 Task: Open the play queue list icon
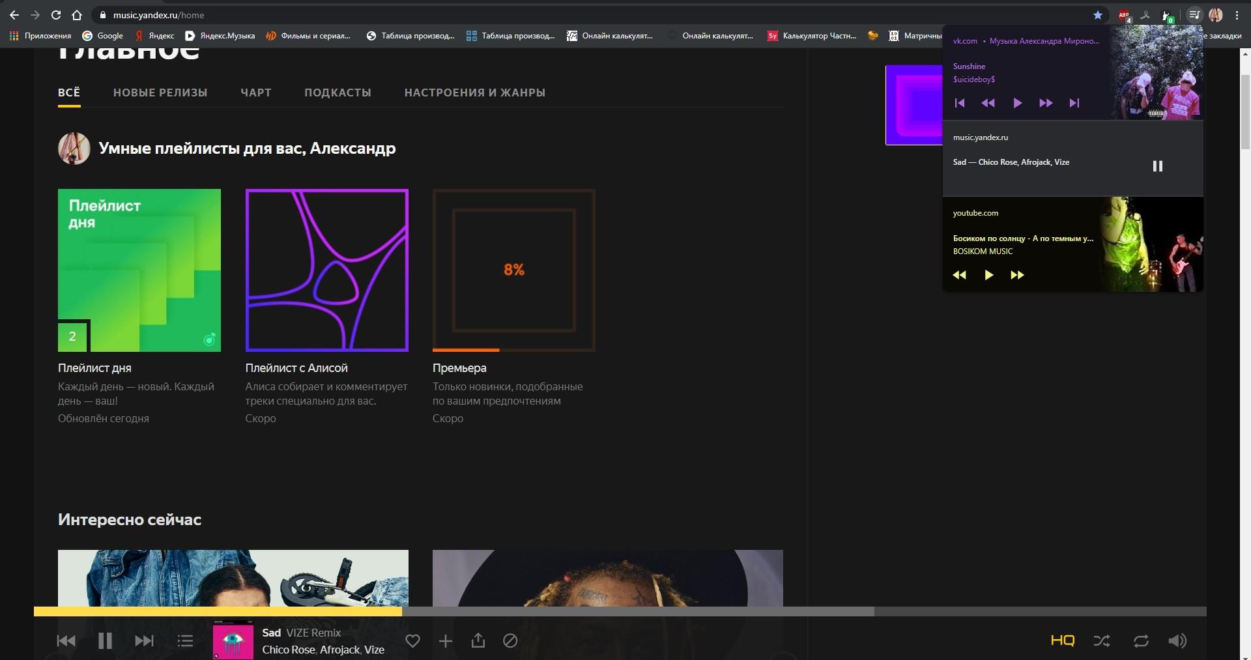(x=185, y=641)
